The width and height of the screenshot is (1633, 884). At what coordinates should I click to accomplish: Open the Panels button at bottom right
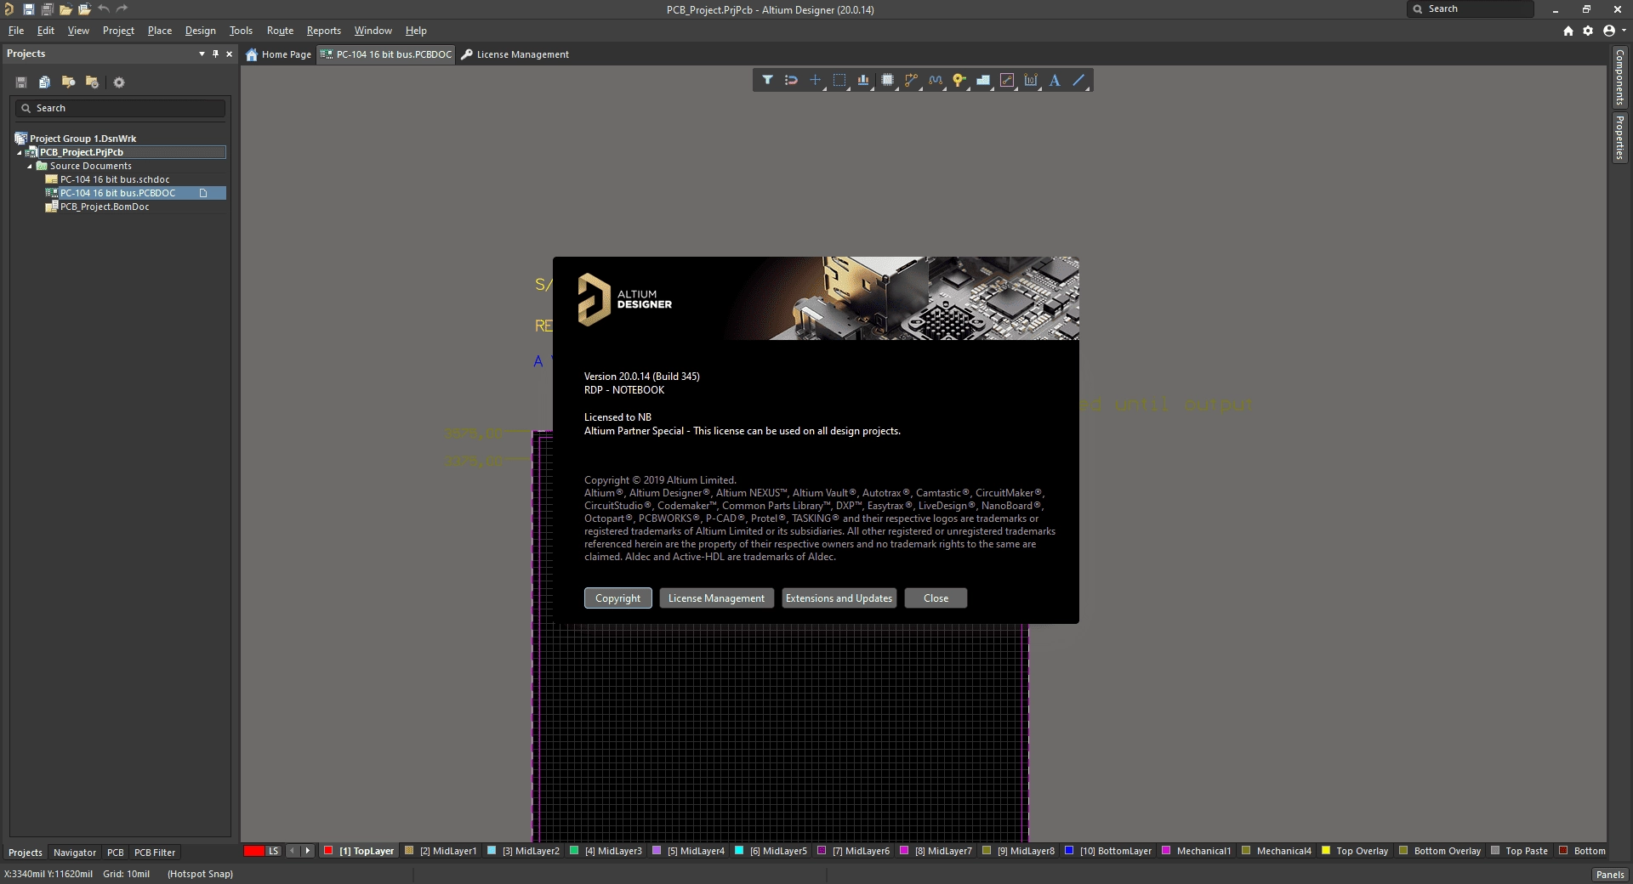(1610, 874)
